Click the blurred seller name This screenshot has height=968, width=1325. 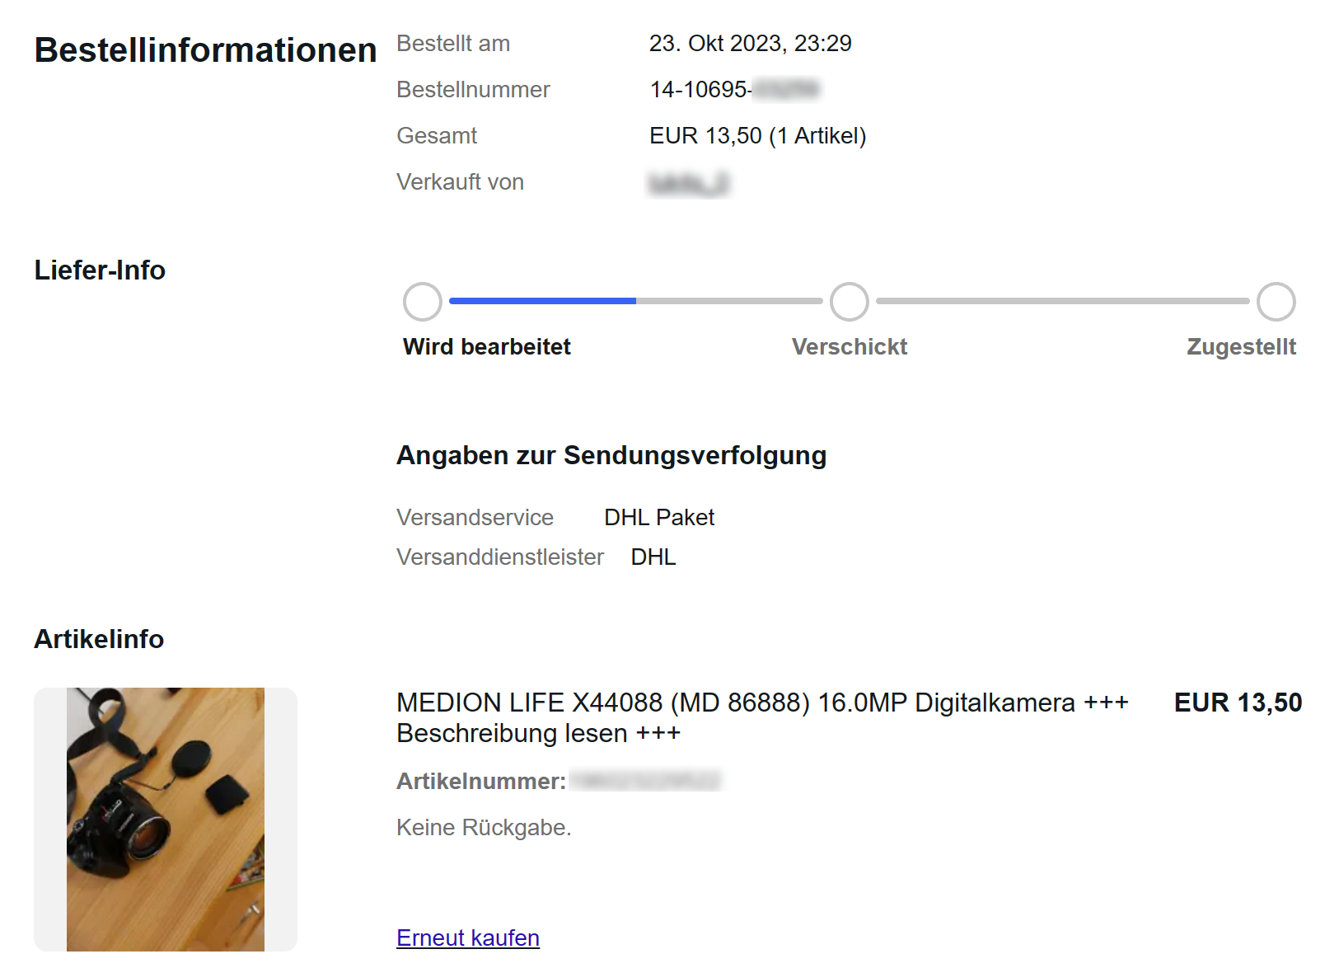(689, 183)
